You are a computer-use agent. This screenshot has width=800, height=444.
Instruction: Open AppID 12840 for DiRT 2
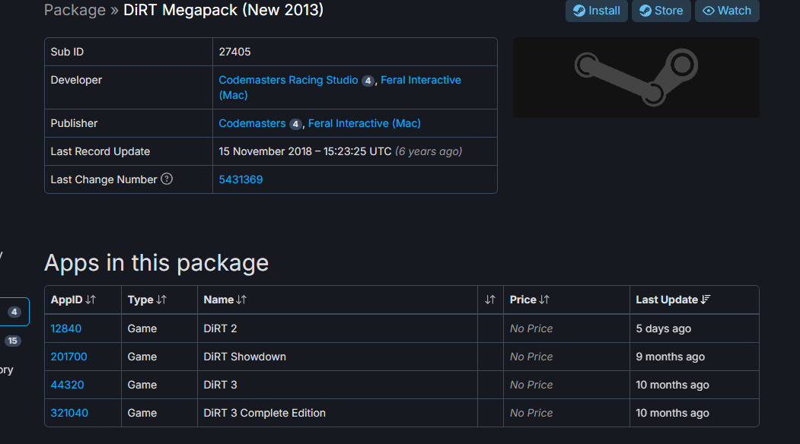[65, 328]
